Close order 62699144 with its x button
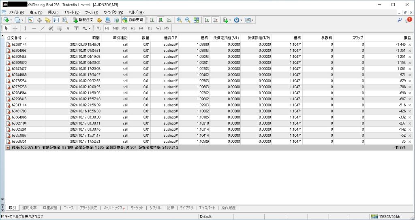The width and height of the screenshot is (415, 220). [x=409, y=44]
